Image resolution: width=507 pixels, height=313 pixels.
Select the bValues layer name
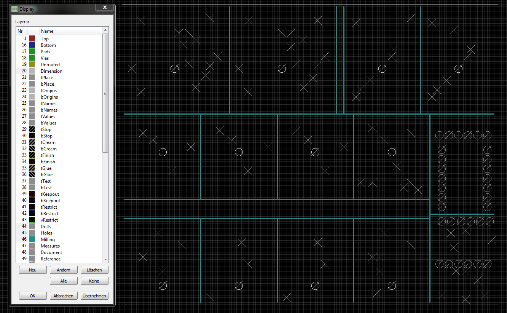(x=48, y=123)
